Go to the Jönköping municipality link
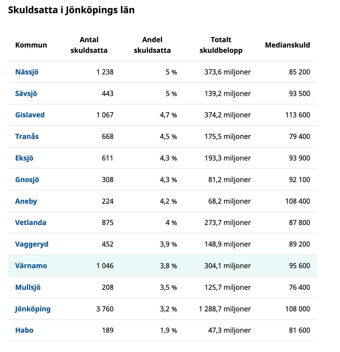This screenshot has height=352, width=340. [x=33, y=309]
